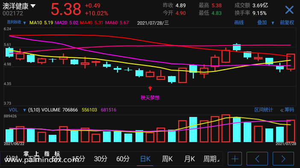This screenshot has width=300, height=168.
Task: Open 区间统计 range statistics
Action: [x=263, y=110]
